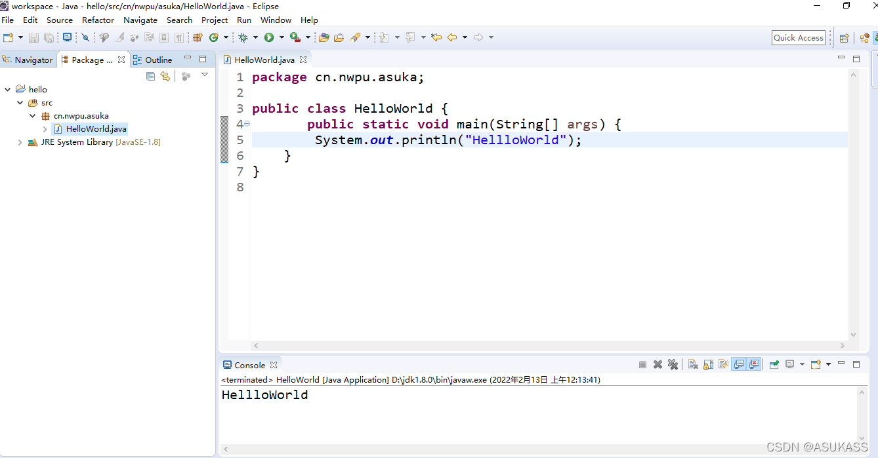Toggle Show Console When Standard Error Changes

[753, 364]
